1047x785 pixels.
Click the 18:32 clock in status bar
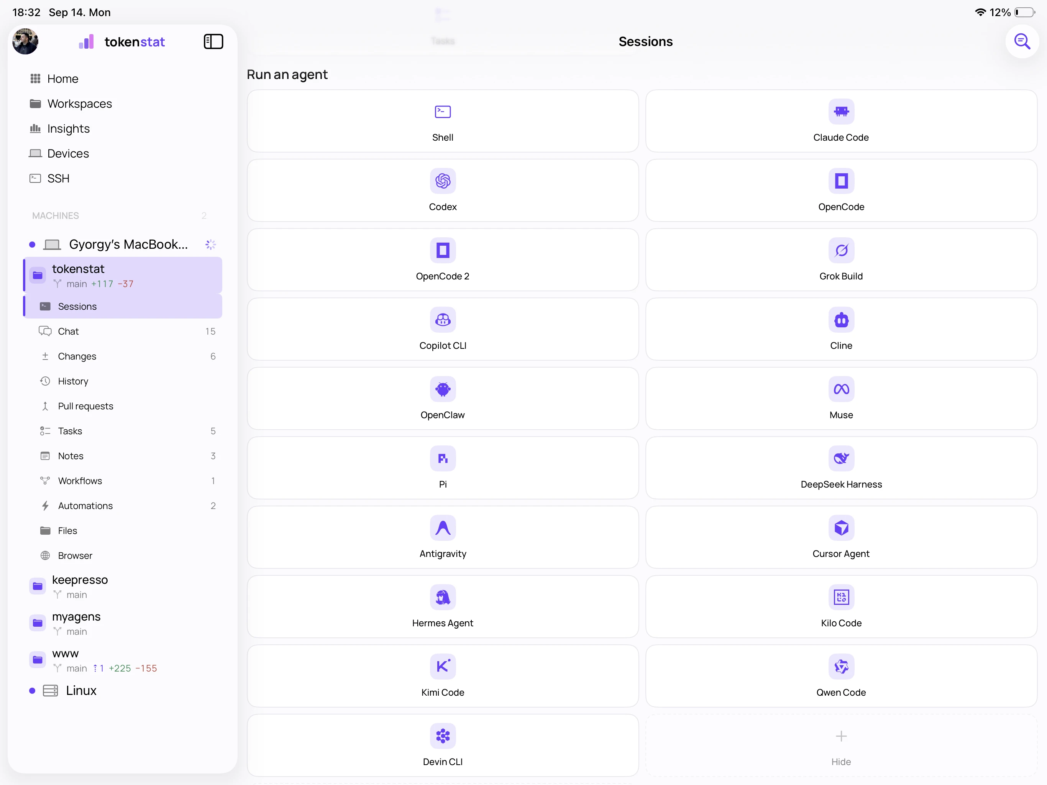coord(26,12)
